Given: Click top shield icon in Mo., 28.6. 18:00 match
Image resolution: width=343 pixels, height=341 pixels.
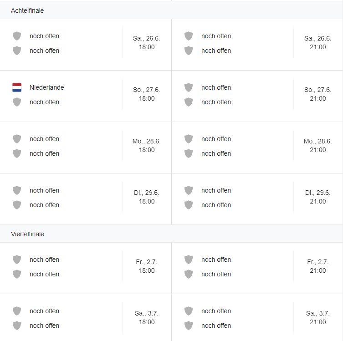Looking at the screenshot, I should point(17,139).
